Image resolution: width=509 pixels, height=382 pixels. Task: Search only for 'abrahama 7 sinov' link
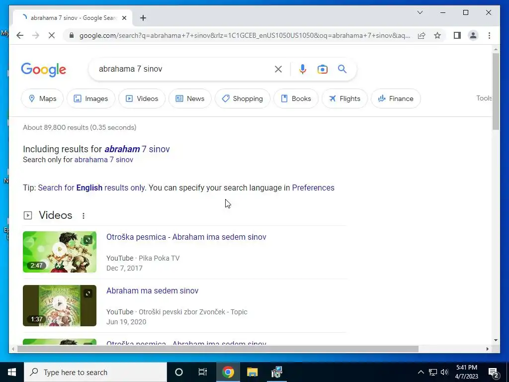(103, 160)
